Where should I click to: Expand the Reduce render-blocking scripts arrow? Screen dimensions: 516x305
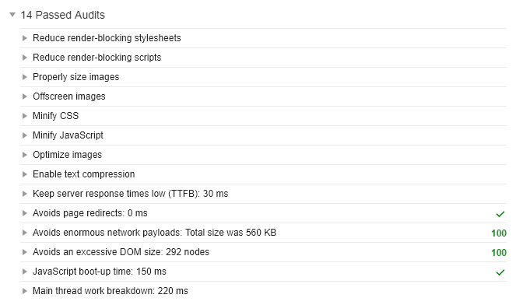click(24, 58)
